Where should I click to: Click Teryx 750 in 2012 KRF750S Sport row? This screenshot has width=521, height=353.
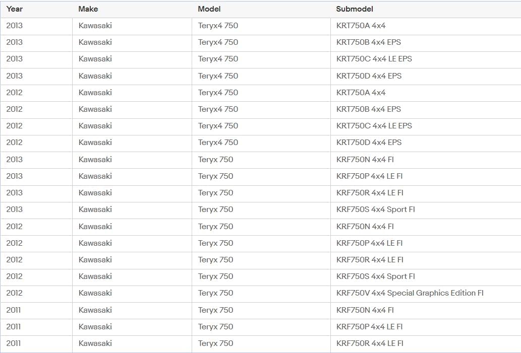216,276
